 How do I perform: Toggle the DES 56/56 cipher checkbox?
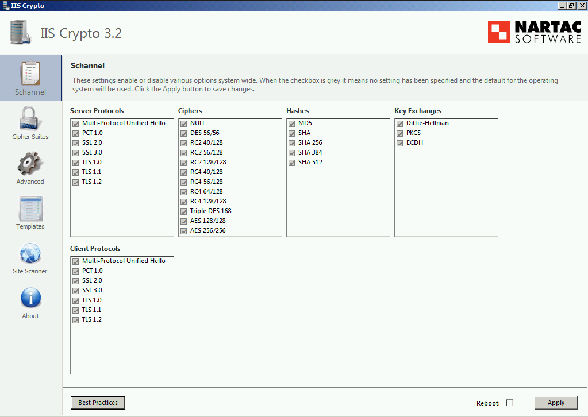pyautogui.click(x=184, y=133)
